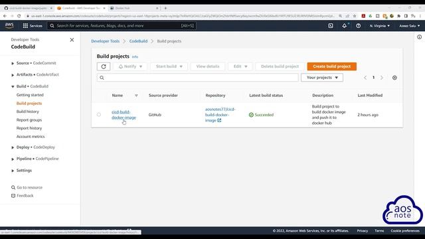Viewport: 425px width, 239px height.
Task: Open AWS CloudShell icon
Action: (331, 26)
